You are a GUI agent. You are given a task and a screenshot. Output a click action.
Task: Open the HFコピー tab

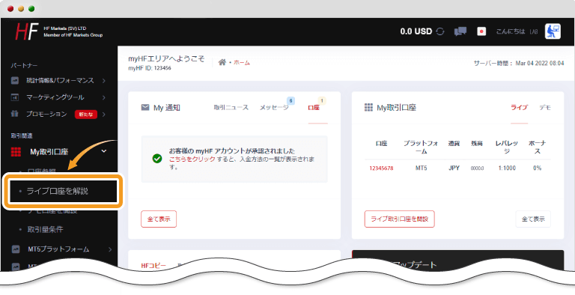pyautogui.click(x=153, y=266)
